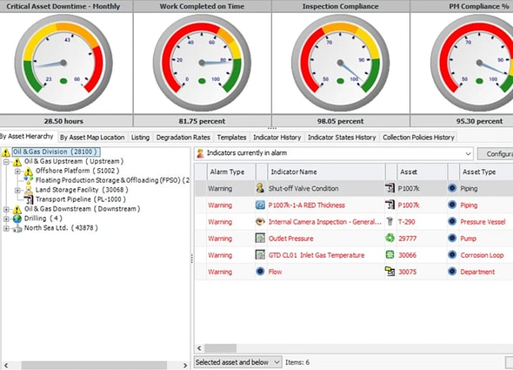The image size is (513, 370).
Task: Click piping asset icon in RED Thickness row
Action: click(x=390, y=205)
